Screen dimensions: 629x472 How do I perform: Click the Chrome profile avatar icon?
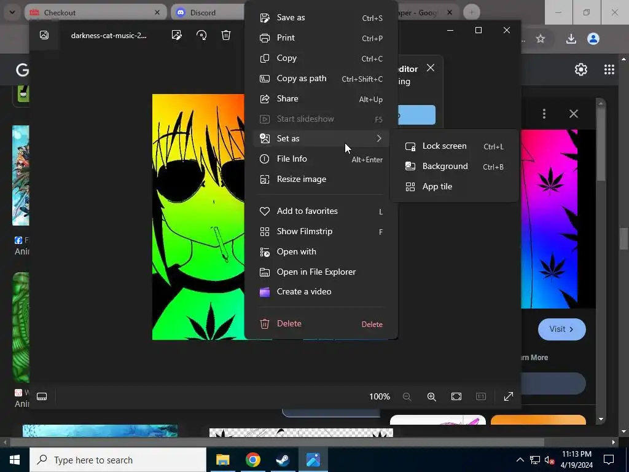pos(593,39)
